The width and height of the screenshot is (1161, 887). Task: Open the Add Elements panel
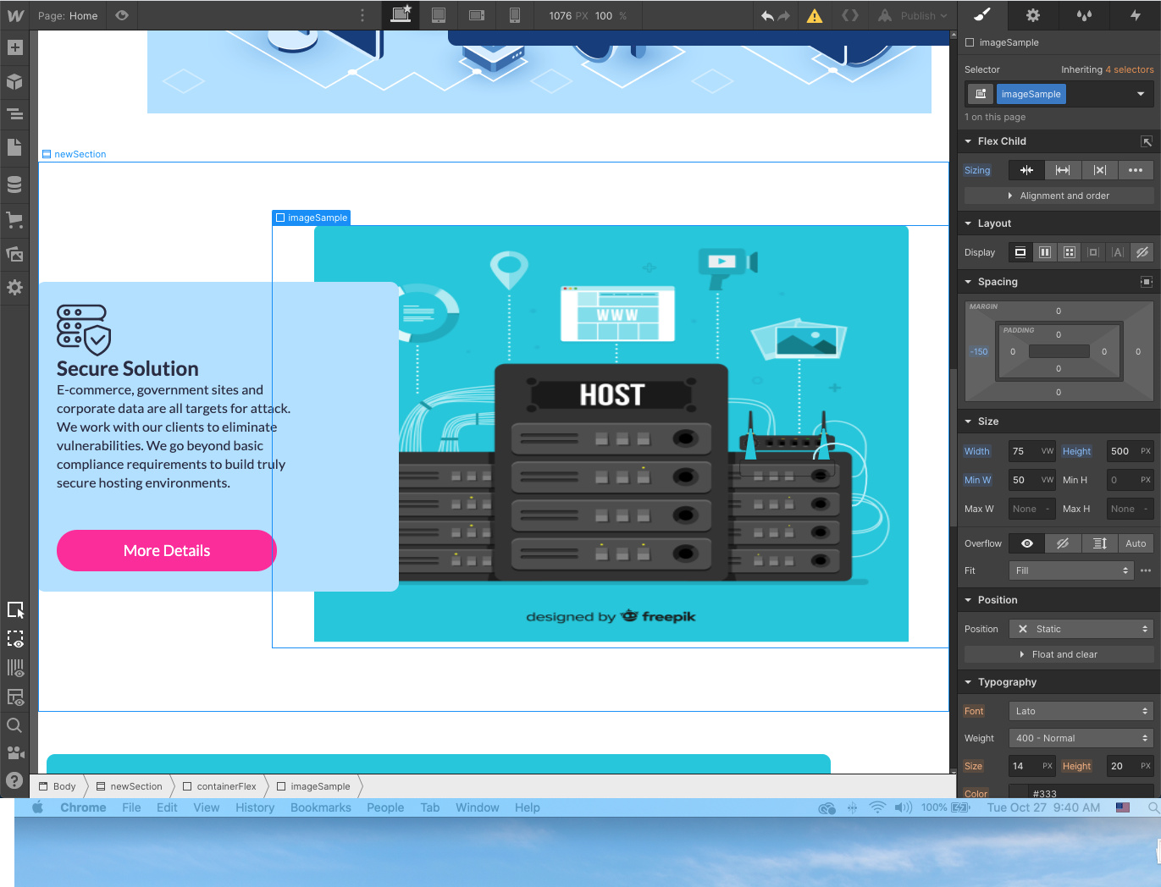coord(14,47)
